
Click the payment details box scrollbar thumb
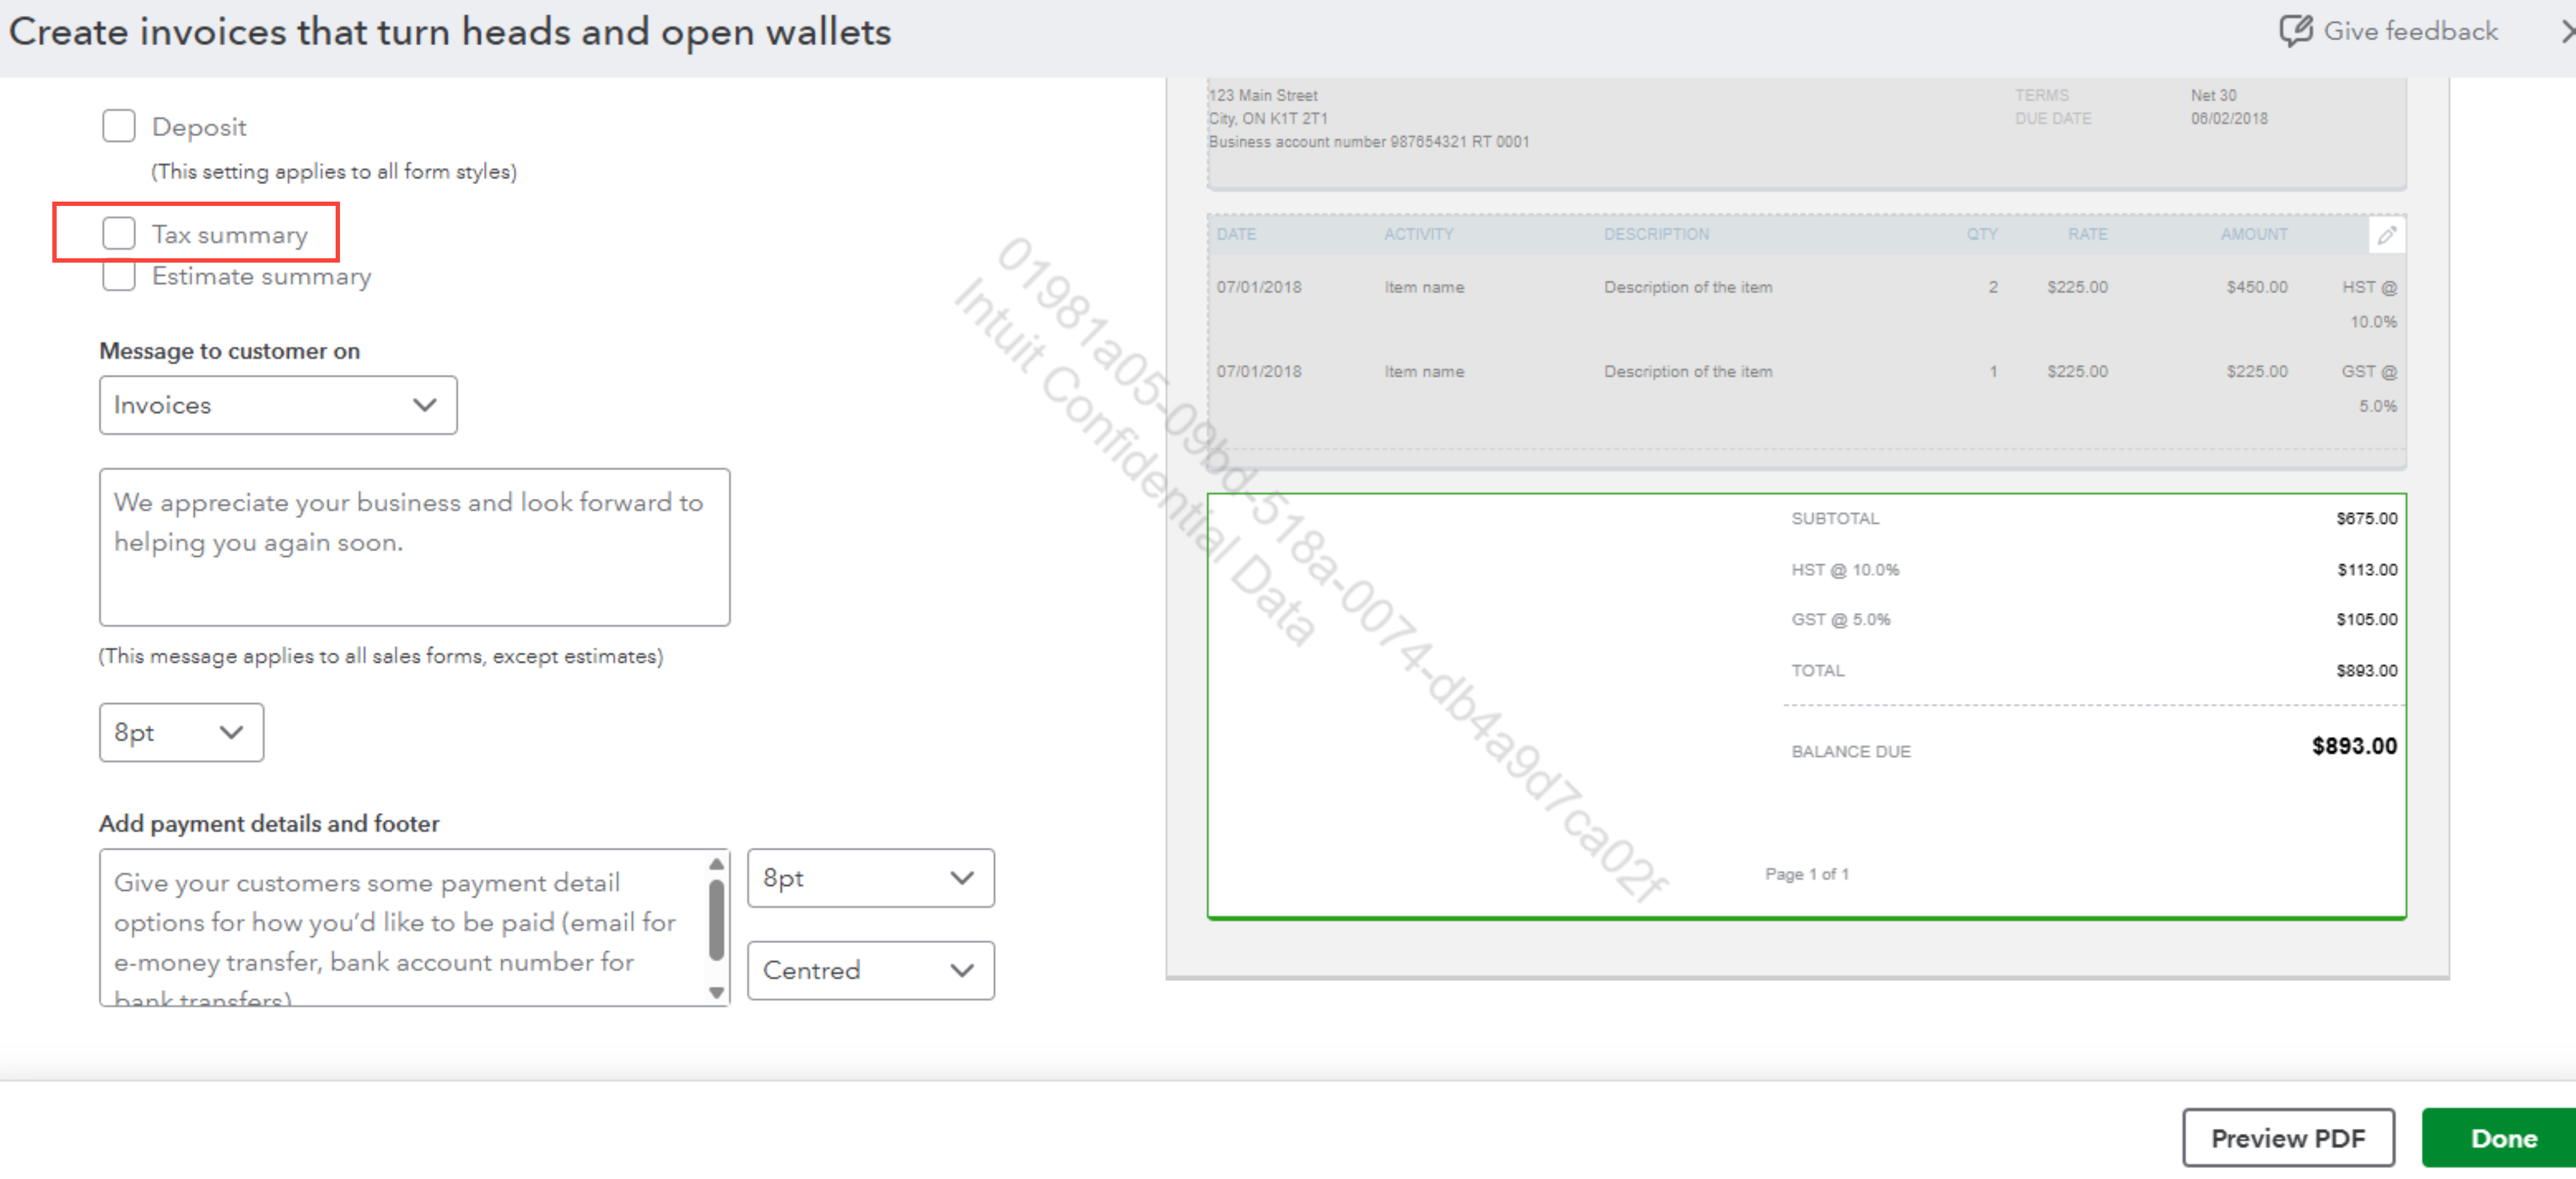(x=716, y=920)
